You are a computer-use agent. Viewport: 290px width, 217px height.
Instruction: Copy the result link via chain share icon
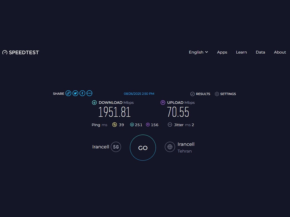[68, 93]
